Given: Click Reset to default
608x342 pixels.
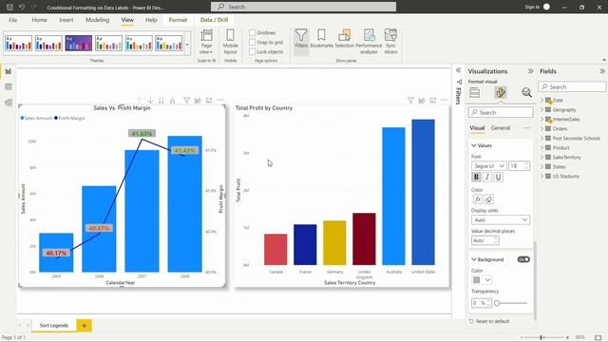Looking at the screenshot, I should [489, 321].
